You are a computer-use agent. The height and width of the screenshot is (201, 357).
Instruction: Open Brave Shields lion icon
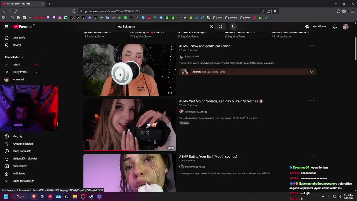(275, 11)
